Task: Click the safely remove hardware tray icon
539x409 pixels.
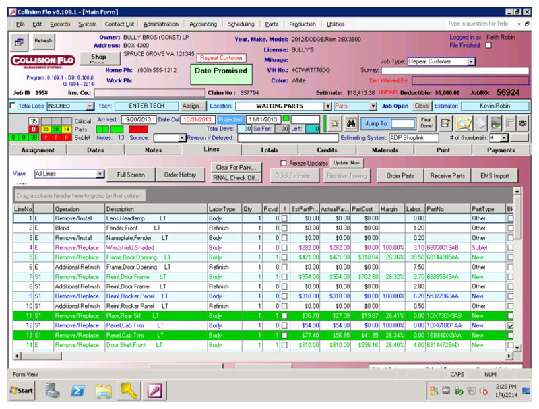Action: tap(459, 391)
